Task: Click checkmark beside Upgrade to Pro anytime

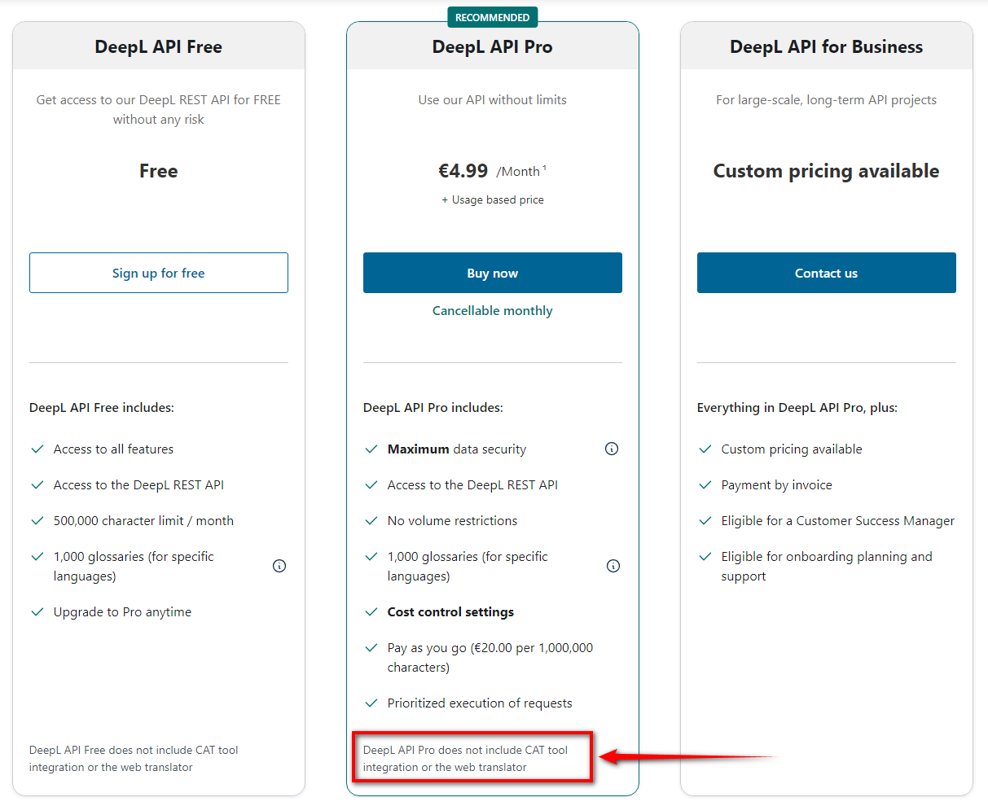Action: (x=37, y=612)
